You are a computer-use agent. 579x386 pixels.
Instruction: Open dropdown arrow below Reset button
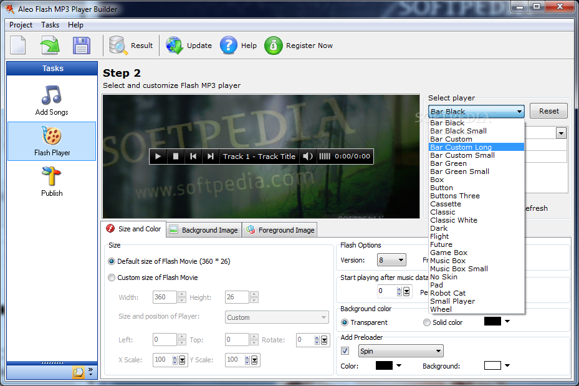pyautogui.click(x=561, y=133)
